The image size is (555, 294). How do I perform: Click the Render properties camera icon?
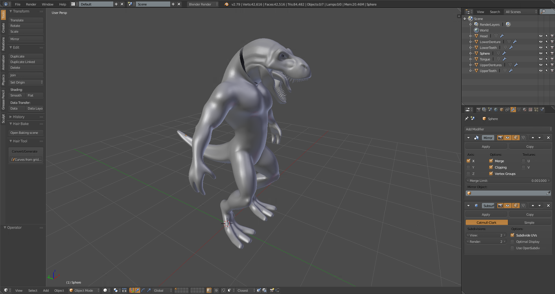(478, 110)
